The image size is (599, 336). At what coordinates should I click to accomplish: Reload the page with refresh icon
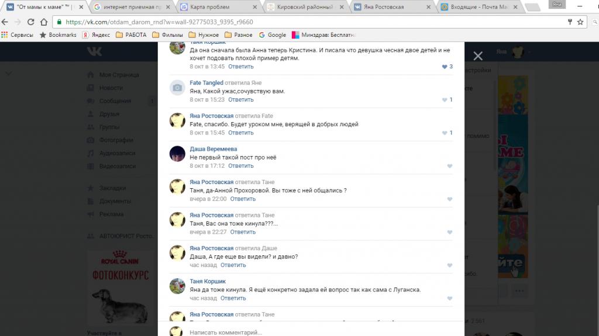click(x=31, y=22)
